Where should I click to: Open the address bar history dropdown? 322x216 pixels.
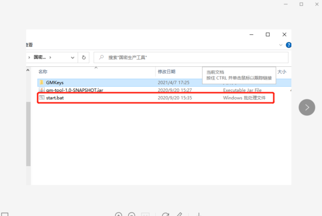[x=73, y=58]
